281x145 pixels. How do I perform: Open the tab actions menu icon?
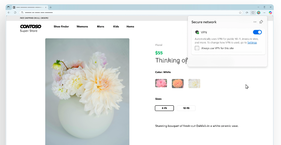(x=9, y=7)
